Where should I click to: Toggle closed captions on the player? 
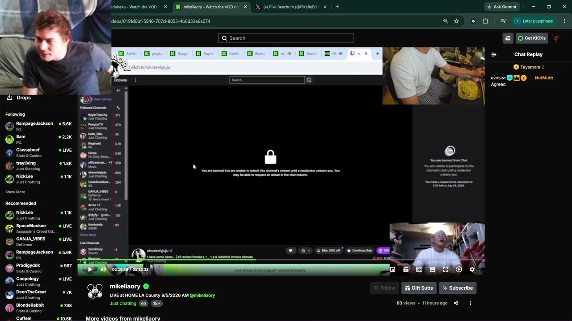point(419,269)
